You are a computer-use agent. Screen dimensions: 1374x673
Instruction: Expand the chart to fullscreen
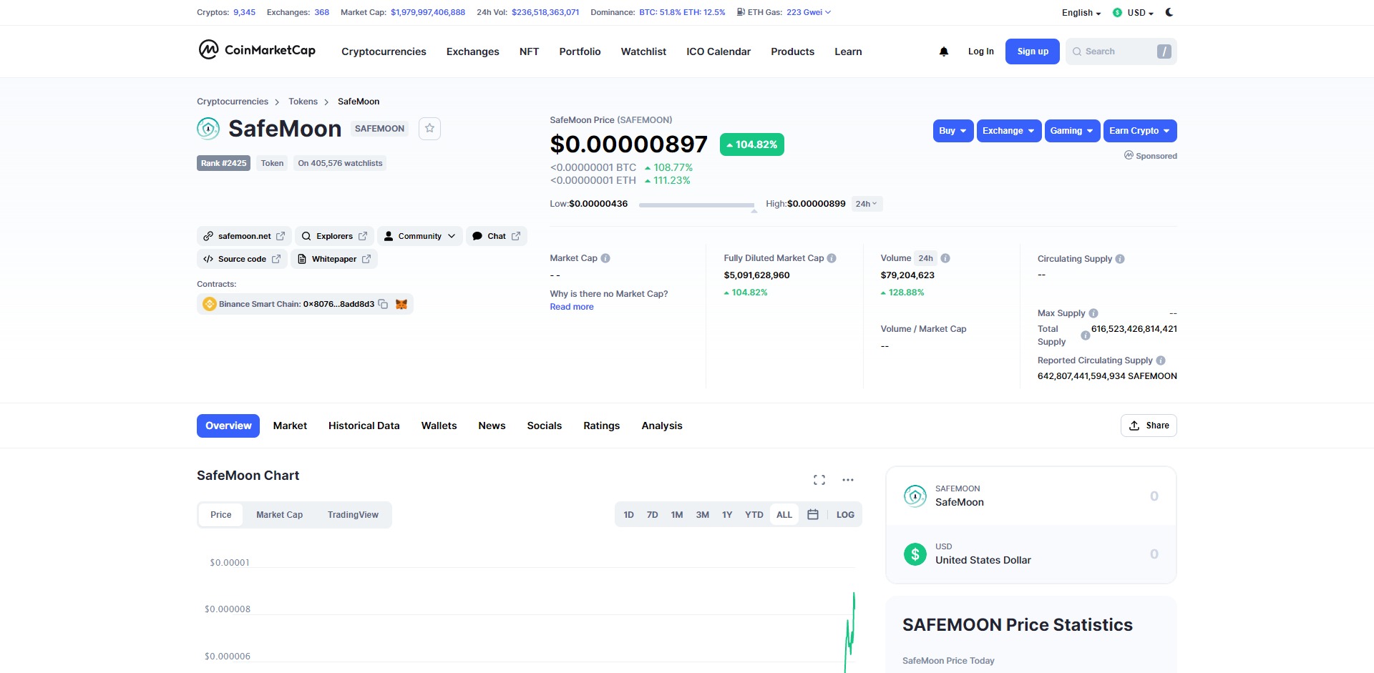pos(819,480)
